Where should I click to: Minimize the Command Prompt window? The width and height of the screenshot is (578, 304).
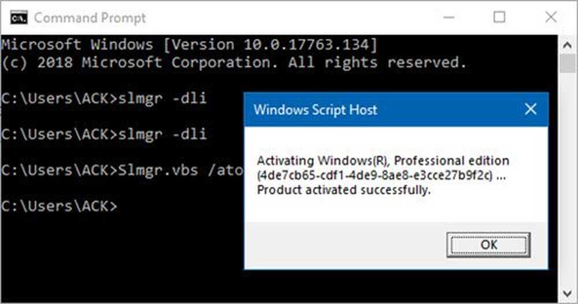(x=450, y=17)
